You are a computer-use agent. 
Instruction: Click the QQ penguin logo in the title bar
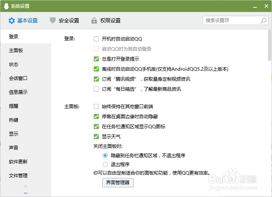(x=6, y=6)
